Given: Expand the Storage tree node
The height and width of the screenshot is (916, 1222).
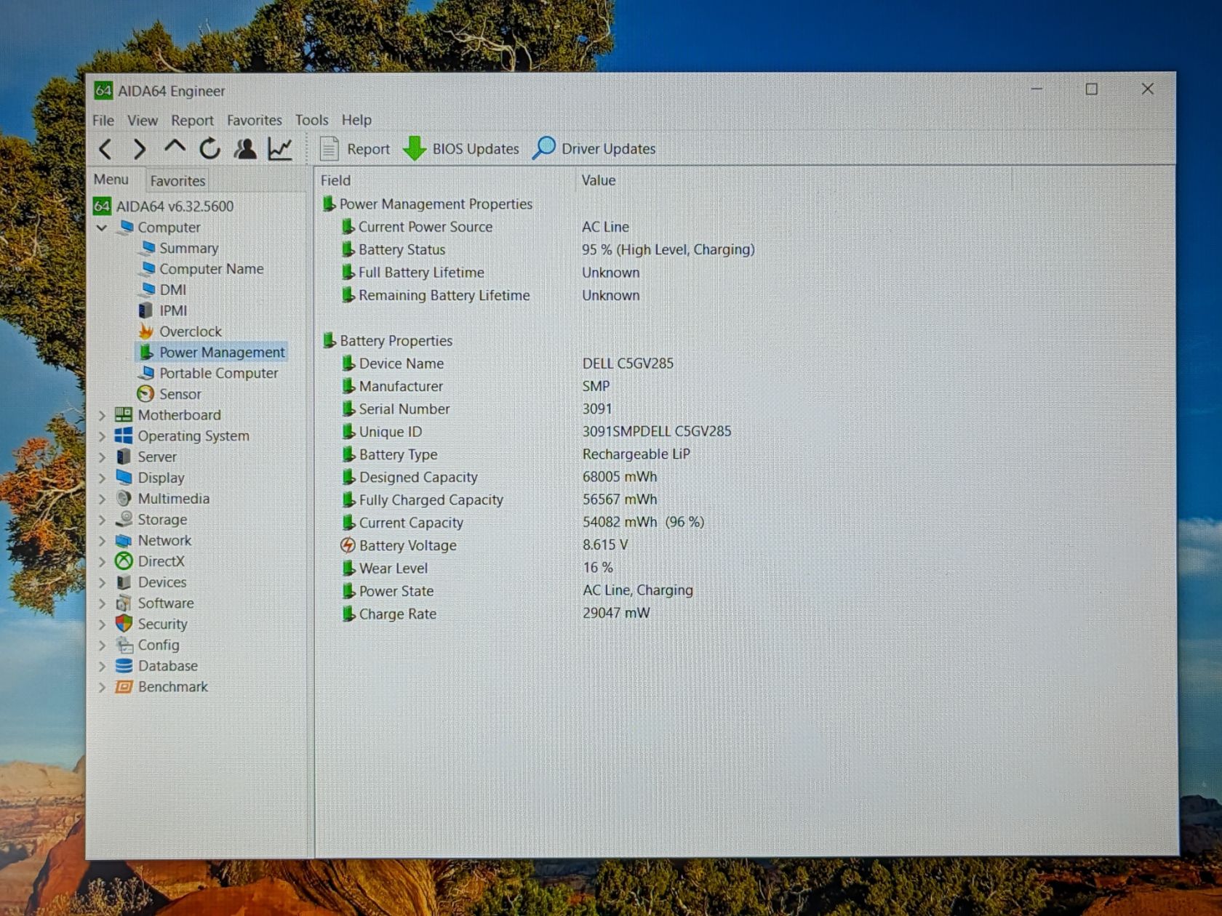Looking at the screenshot, I should point(102,520).
